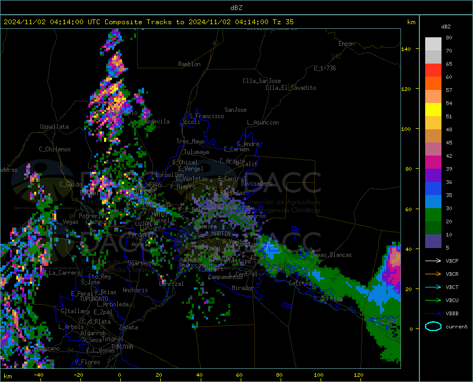Screen dimensions: 473x382
Task: Click the Potrerillos label
Action: 96,216
